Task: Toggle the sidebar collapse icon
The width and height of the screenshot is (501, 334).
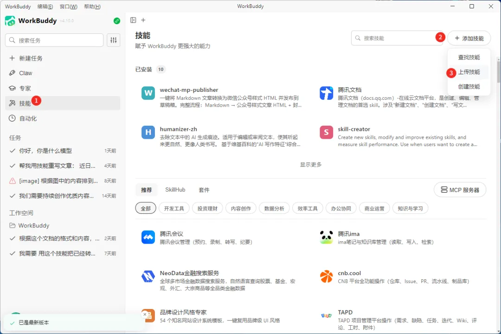Action: click(x=133, y=20)
